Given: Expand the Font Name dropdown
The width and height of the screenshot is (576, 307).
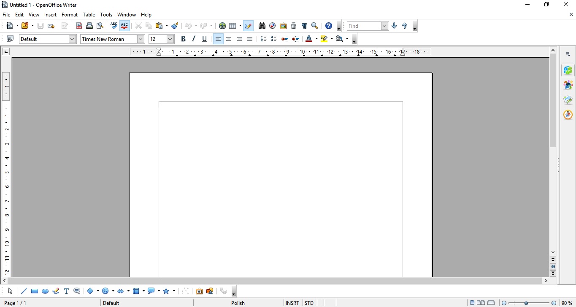Looking at the screenshot, I should [141, 39].
